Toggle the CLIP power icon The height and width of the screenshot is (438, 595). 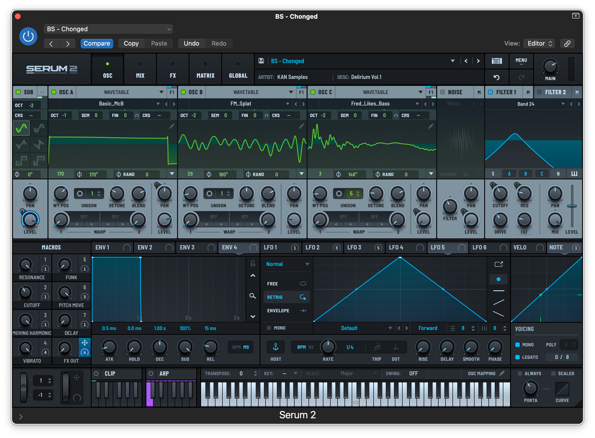[x=96, y=374]
